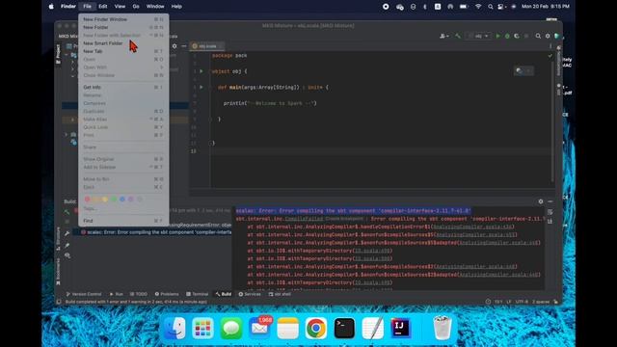Select New Tab in File menu

click(123, 51)
